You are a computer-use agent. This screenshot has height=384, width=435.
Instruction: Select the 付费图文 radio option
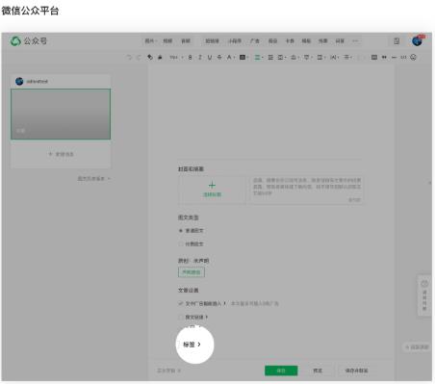(x=181, y=244)
